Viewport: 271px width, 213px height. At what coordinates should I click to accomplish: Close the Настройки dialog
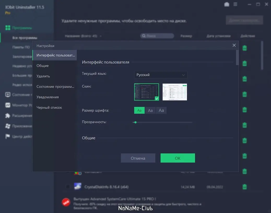(234, 45)
